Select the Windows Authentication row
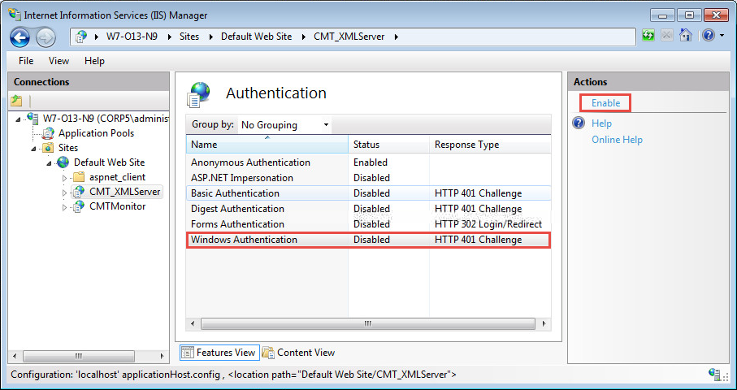 pos(244,240)
